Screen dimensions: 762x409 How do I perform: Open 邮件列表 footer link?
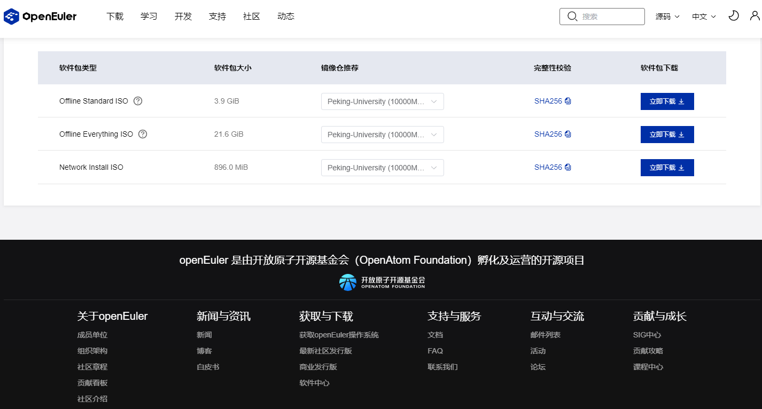(x=546, y=335)
